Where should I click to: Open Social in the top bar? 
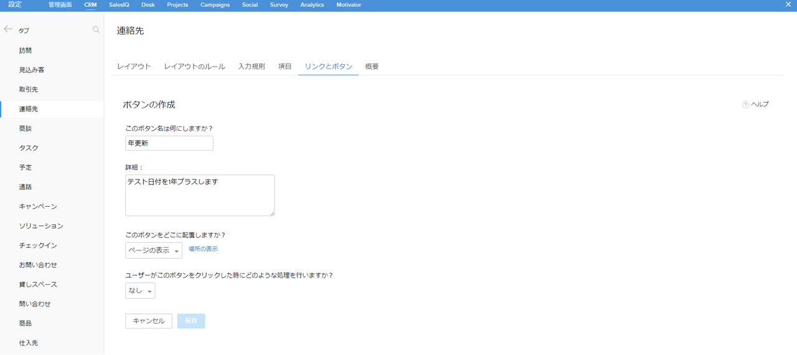[x=250, y=4]
